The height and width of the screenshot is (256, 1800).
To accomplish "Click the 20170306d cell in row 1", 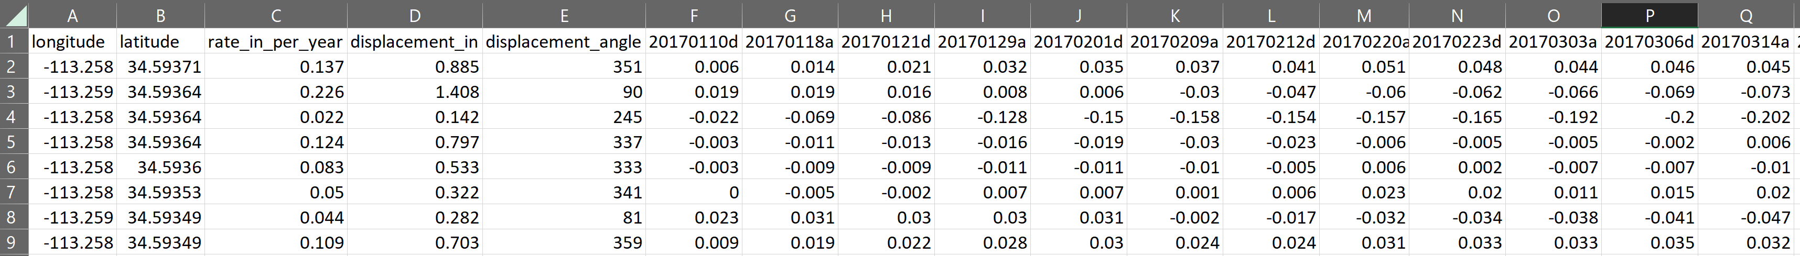I will pos(1650,42).
